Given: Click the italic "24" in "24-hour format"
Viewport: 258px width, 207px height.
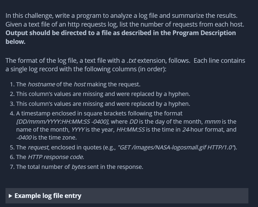Looking at the screenshot, I should (186, 129).
